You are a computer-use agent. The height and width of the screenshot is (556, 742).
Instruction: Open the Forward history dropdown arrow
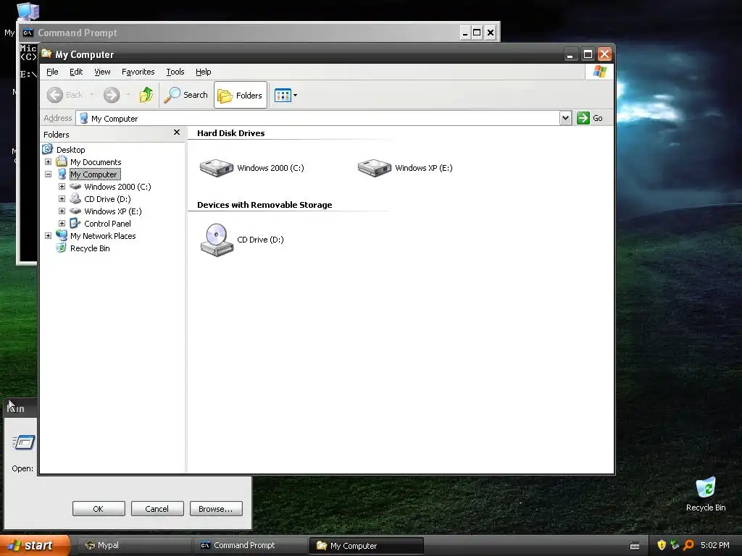128,95
